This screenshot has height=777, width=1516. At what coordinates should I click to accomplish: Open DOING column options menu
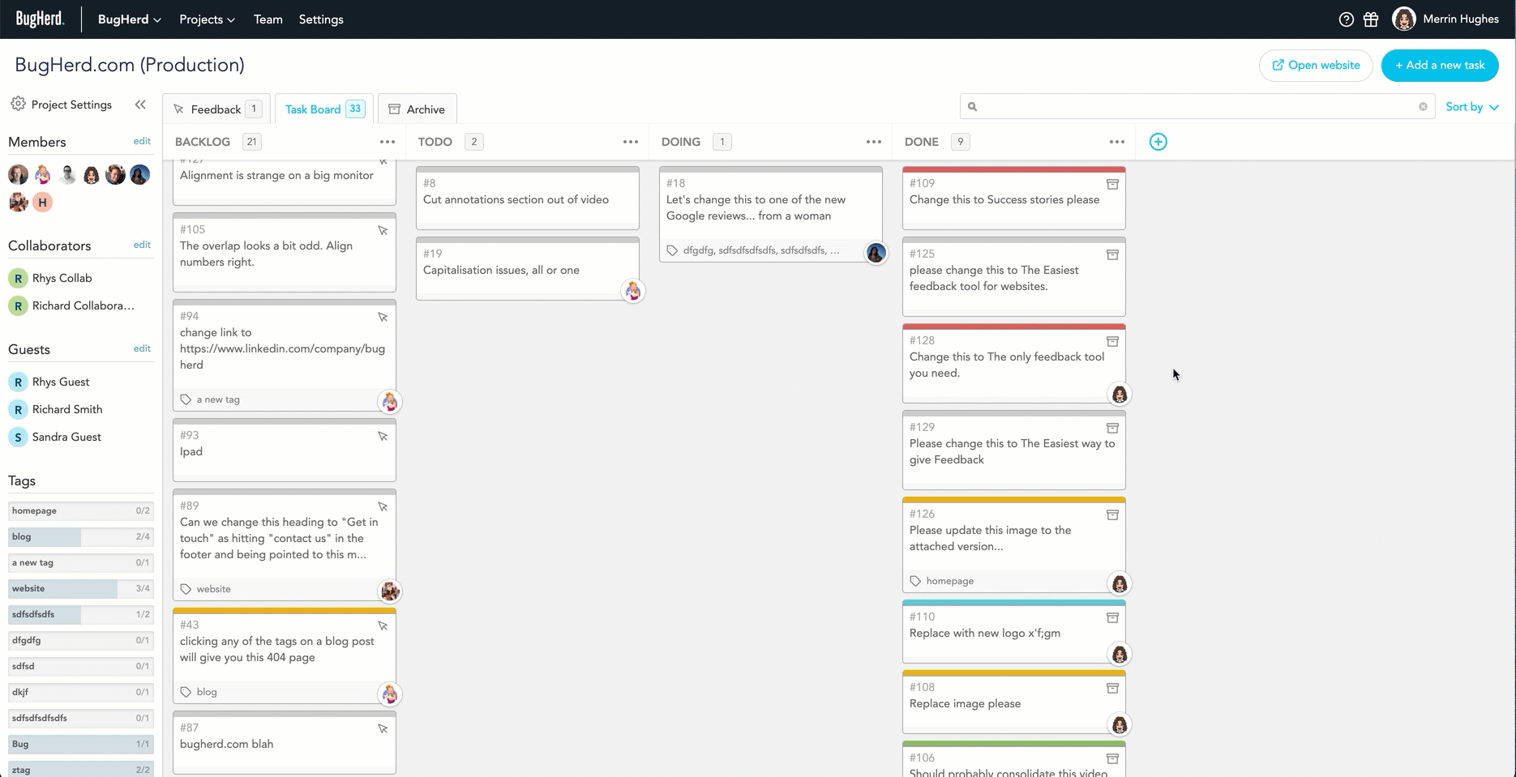(x=874, y=142)
